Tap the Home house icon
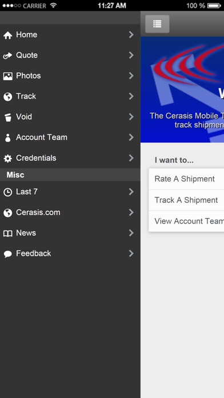The height and width of the screenshot is (398, 224). pos(7,35)
